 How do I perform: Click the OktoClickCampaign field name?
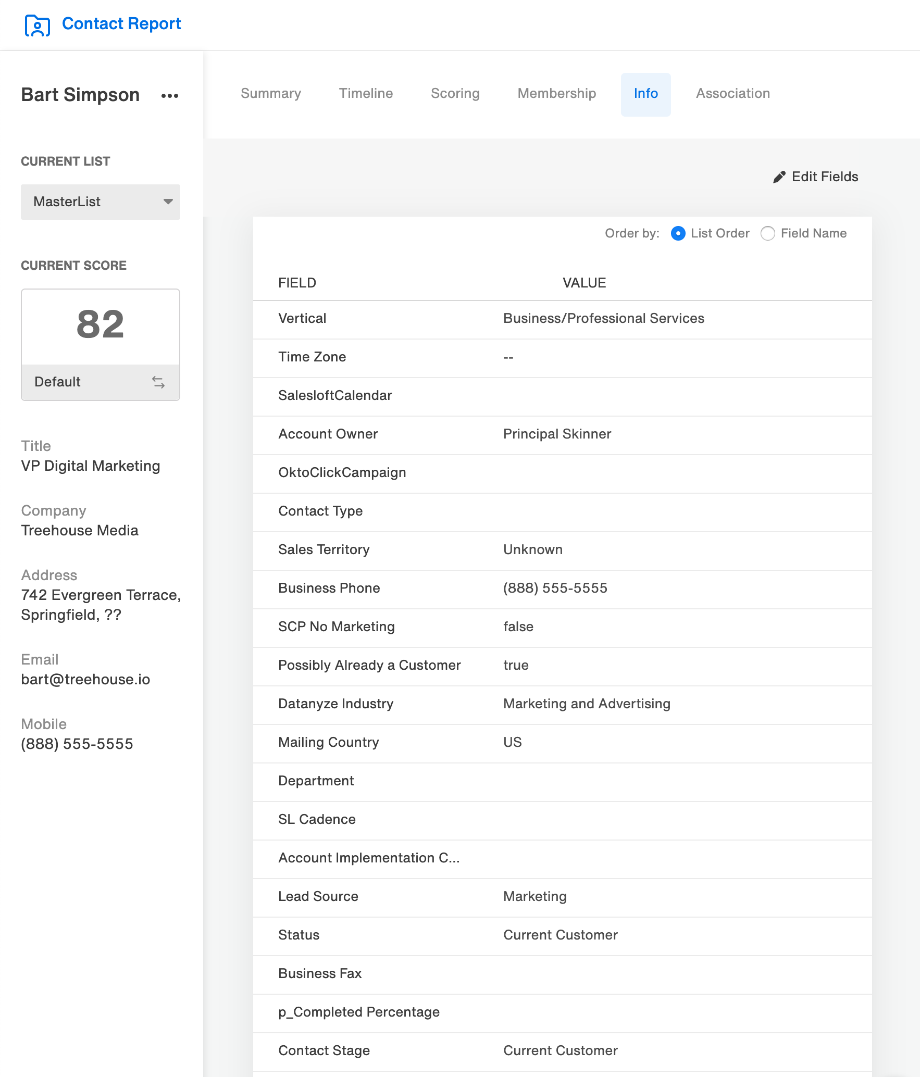(x=342, y=473)
